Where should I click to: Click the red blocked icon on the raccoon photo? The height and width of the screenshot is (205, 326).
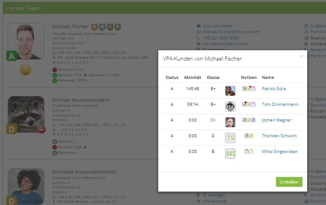pyautogui.click(x=42, y=130)
